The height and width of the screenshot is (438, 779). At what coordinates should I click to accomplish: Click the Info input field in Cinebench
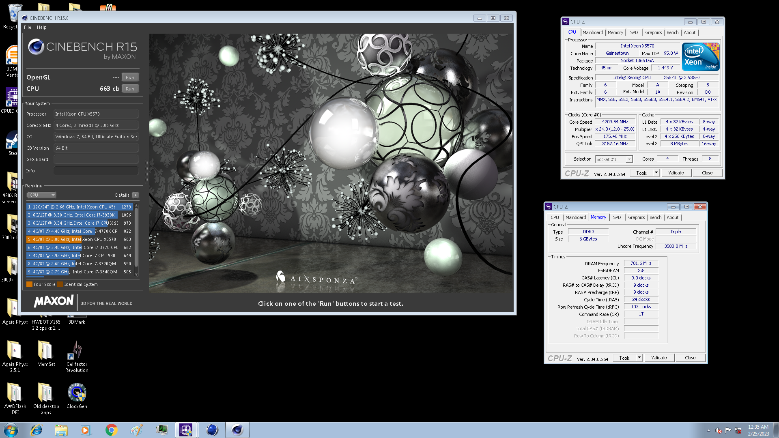tap(96, 171)
